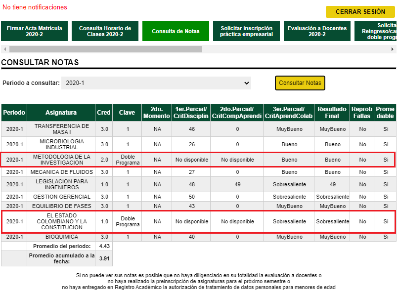Image resolution: width=398 pixels, height=293 pixels.
Task: Click the Reprob Fallas column header
Action: (362, 112)
